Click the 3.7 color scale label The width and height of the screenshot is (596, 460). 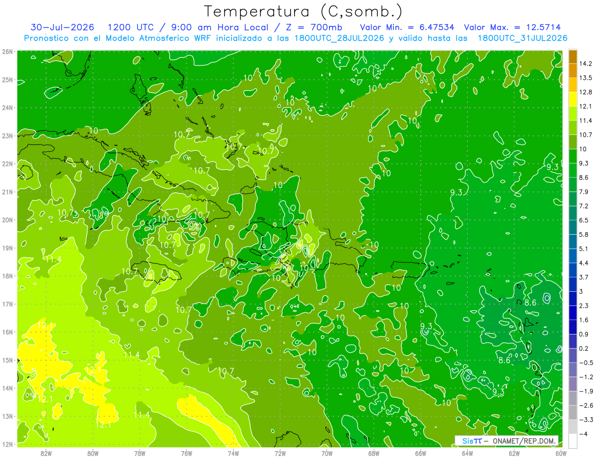tap(585, 277)
